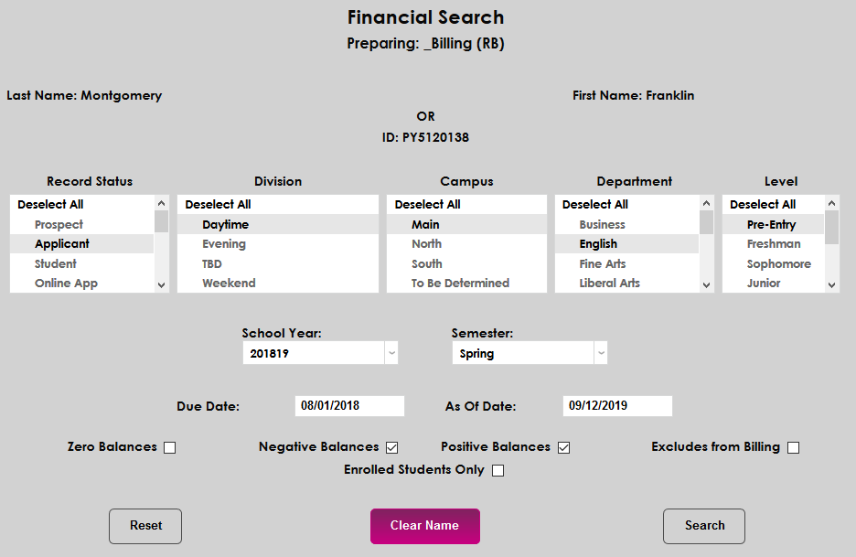Check the Enrolled Students Only box
Viewport: 856px width, 557px height.
click(498, 471)
